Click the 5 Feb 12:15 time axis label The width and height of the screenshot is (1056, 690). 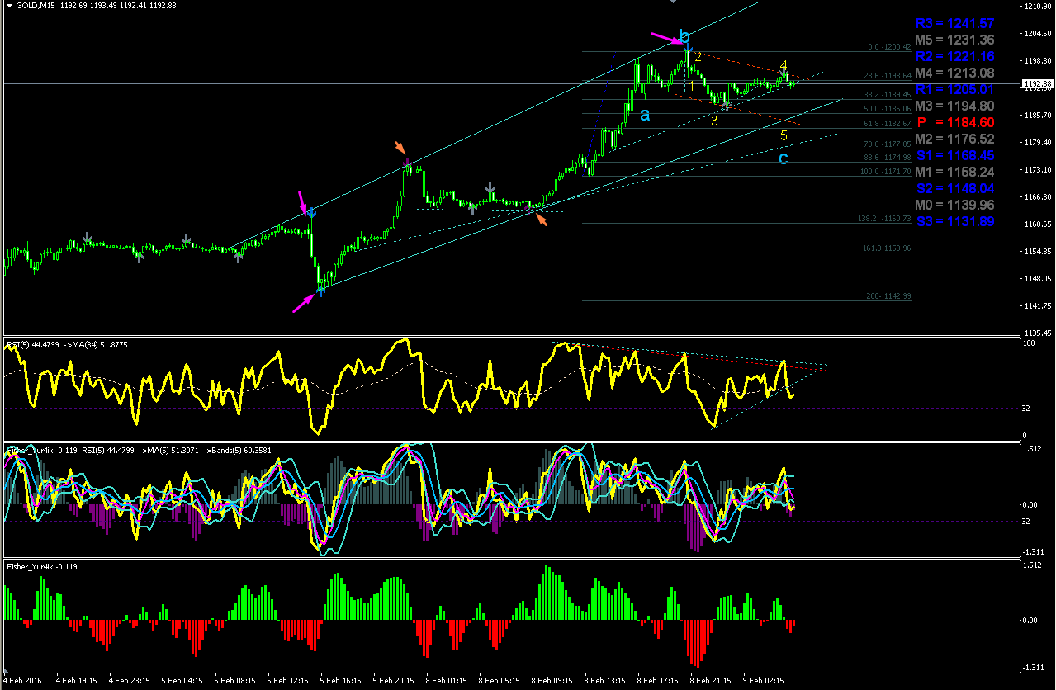(287, 682)
